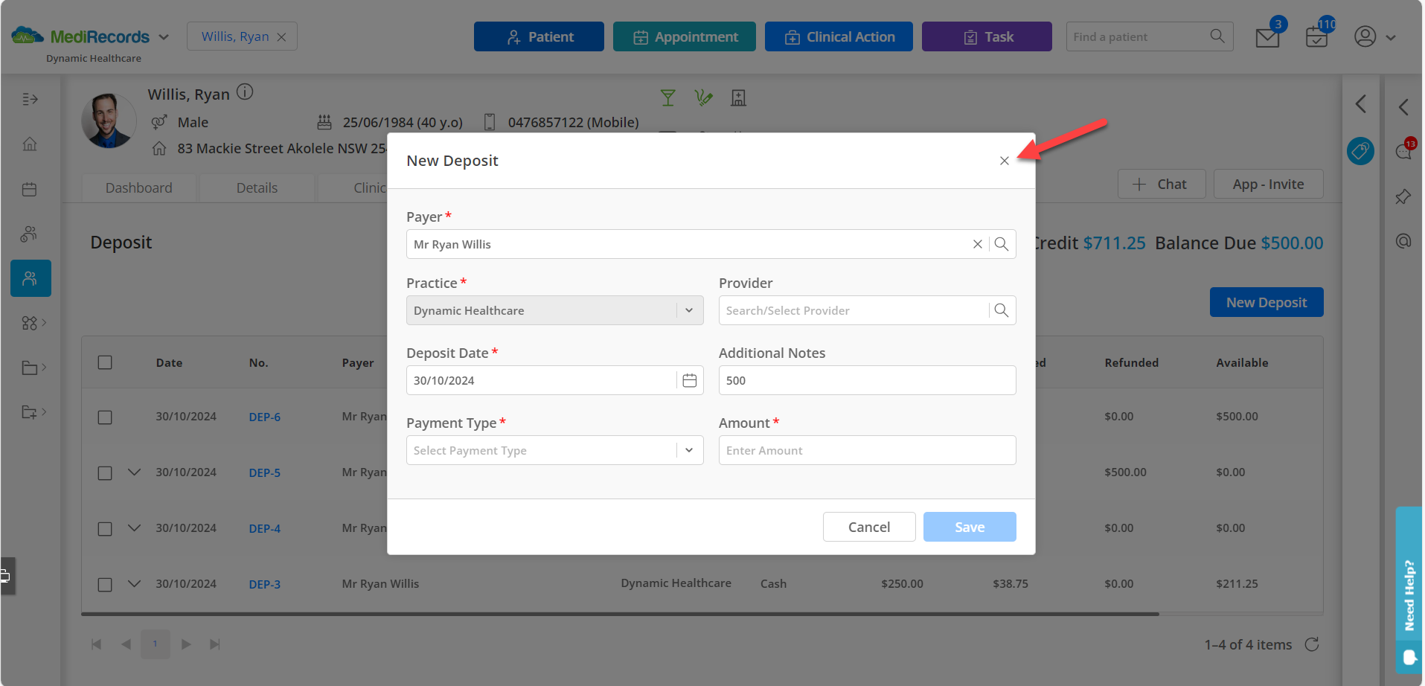The height and width of the screenshot is (686, 1425).
Task: Select the calendar icon in the sidebar
Action: pyautogui.click(x=30, y=189)
